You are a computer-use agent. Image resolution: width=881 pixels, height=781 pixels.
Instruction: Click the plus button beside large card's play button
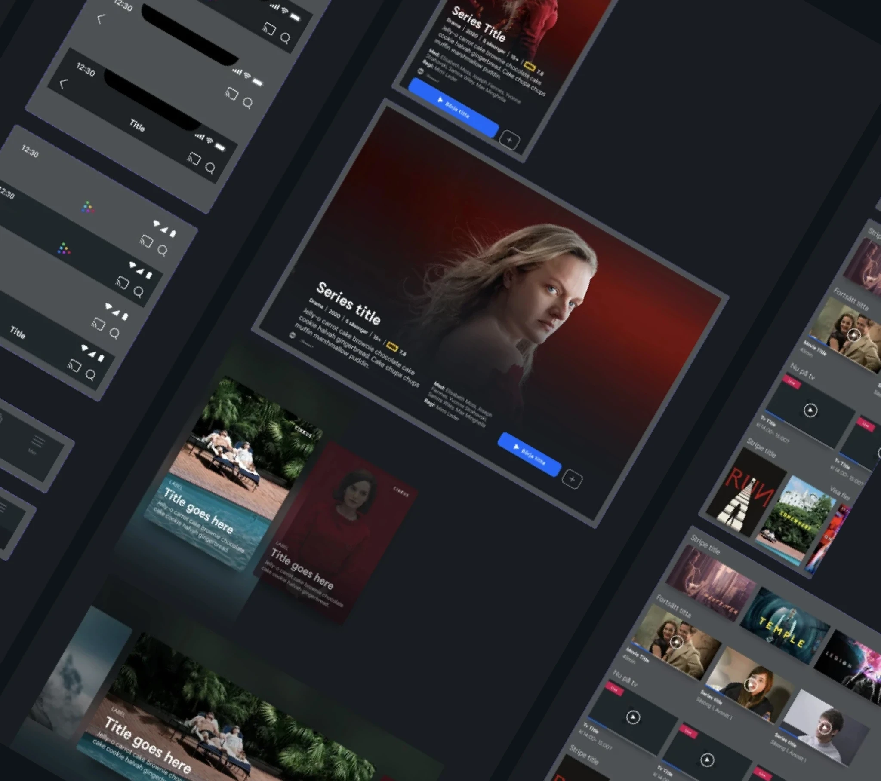[572, 479]
